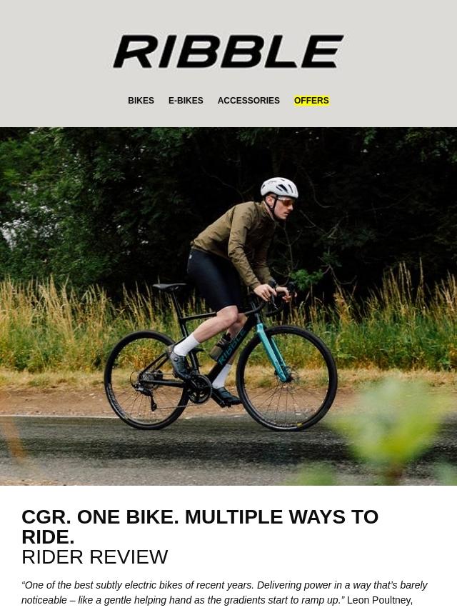This screenshot has width=457, height=610.
Task: Click the reviewer name Leon Poultney
Action: (x=380, y=600)
